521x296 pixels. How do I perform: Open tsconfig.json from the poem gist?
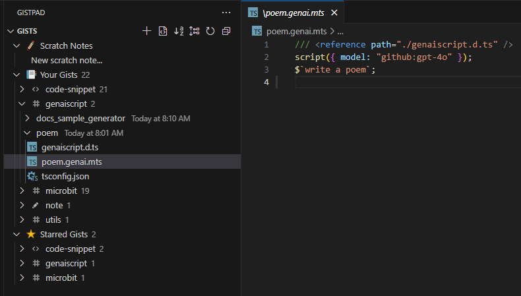click(x=65, y=177)
